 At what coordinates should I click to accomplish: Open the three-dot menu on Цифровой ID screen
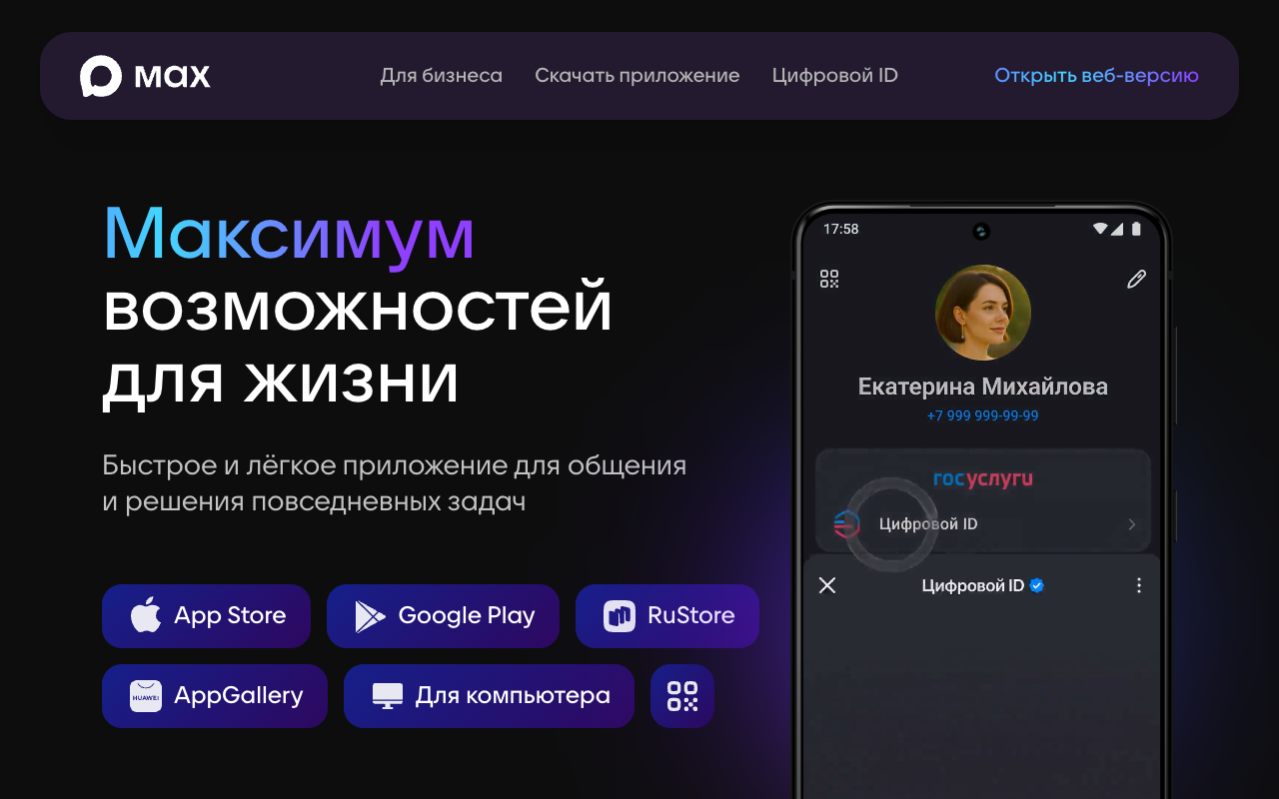click(x=1139, y=585)
